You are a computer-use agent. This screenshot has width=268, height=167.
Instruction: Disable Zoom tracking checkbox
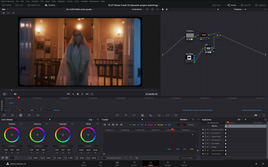coord(145,125)
